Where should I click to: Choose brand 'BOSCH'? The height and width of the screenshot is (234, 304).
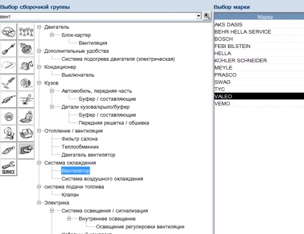click(x=259, y=39)
